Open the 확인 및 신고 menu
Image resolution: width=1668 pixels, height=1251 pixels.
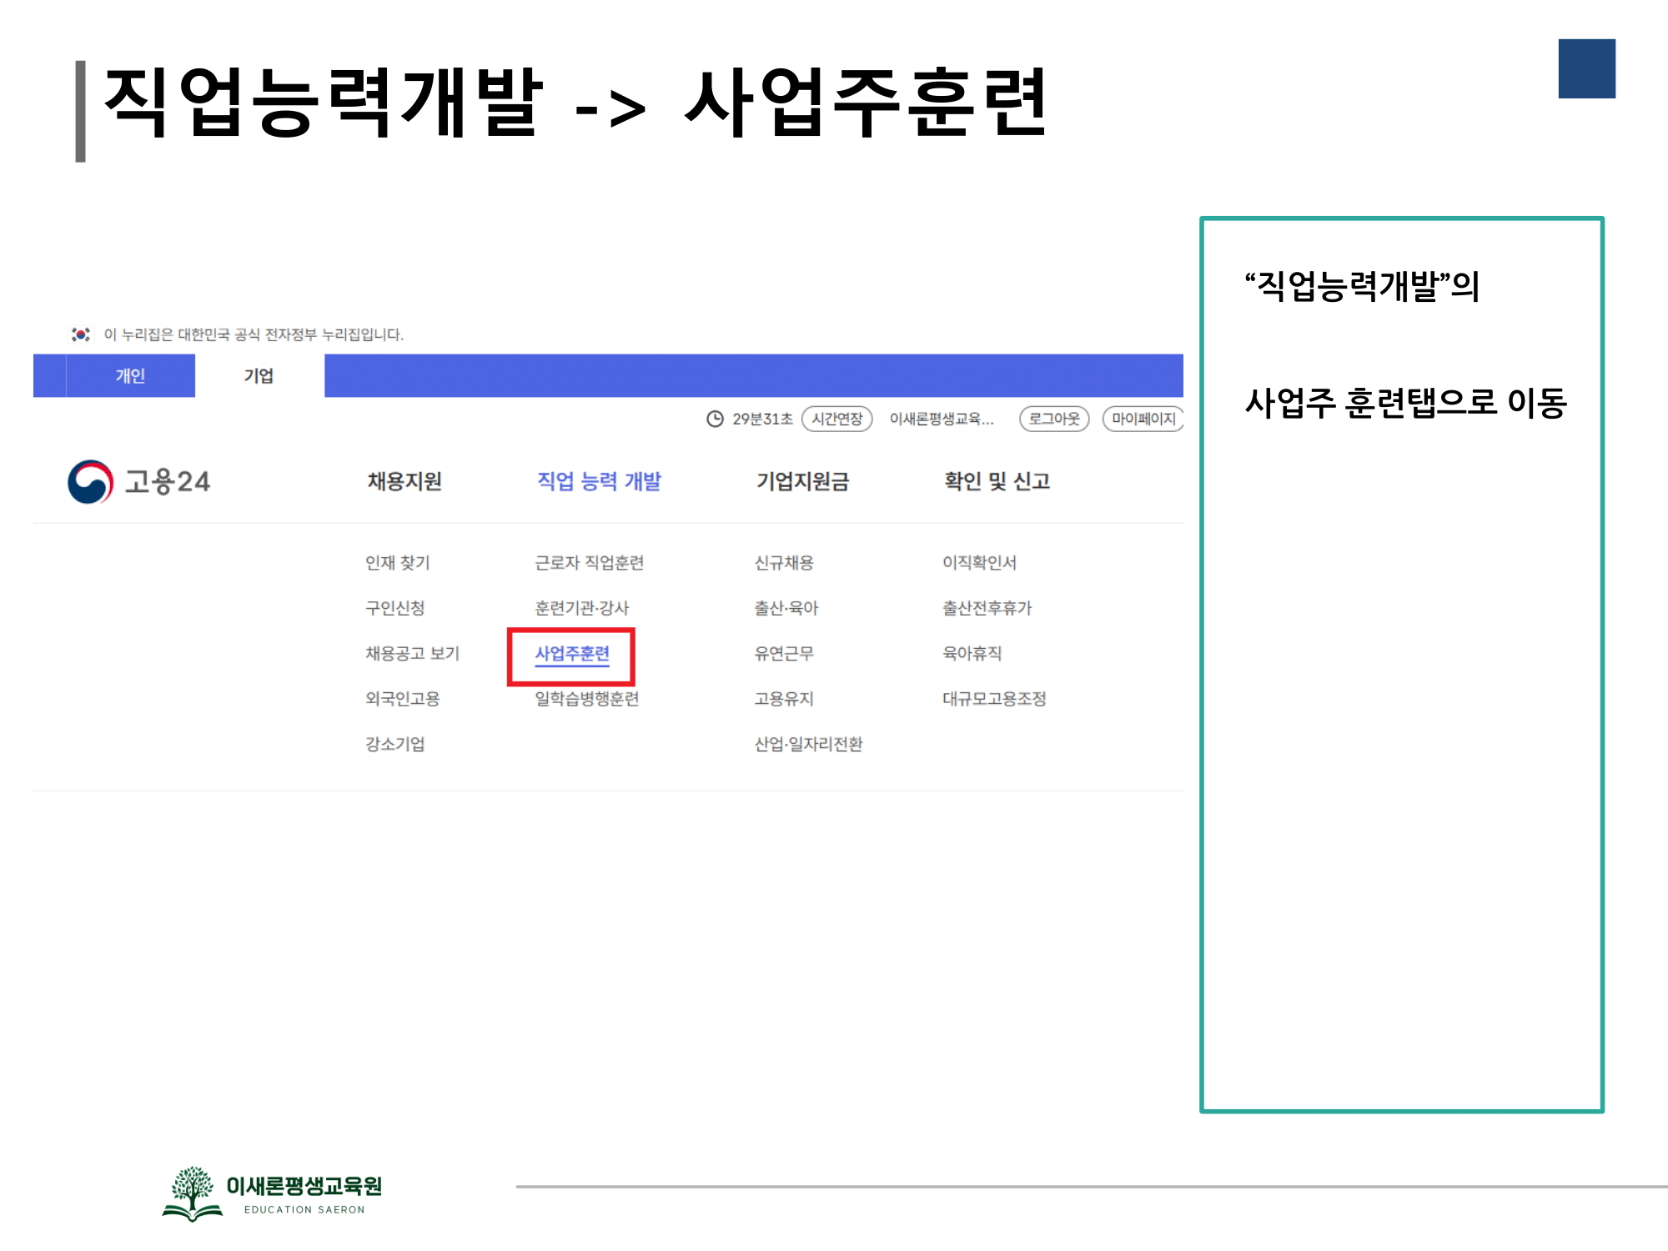[997, 481]
